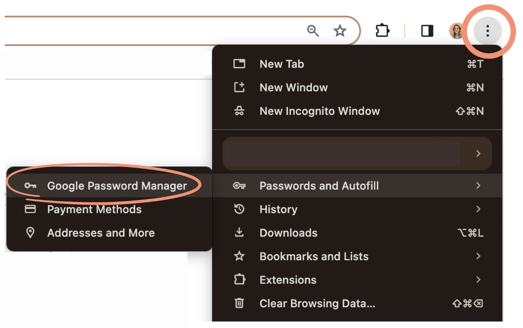
Task: Open Google Password Manager
Action: click(109, 186)
